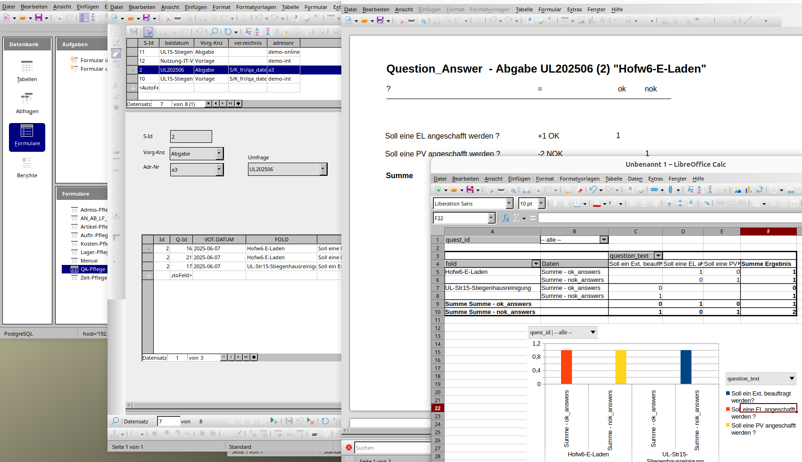Image resolution: width=802 pixels, height=462 pixels.
Task: Click the Sum (Σ) icon in Calc
Action: 516,218
